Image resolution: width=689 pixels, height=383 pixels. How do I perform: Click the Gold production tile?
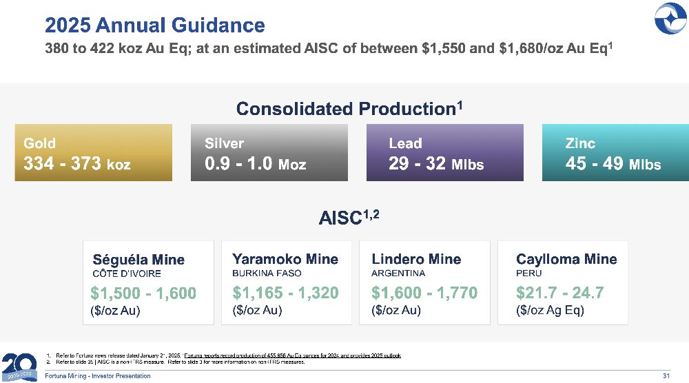point(93,153)
